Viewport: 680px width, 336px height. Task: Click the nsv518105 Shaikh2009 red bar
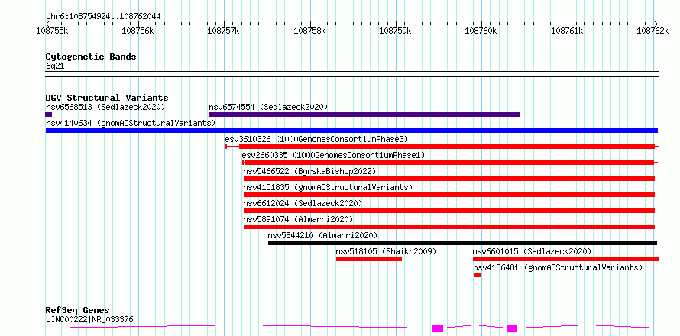pos(369,259)
